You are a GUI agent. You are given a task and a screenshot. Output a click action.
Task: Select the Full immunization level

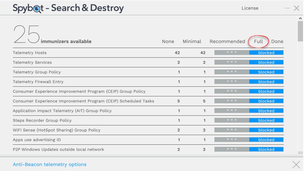tap(258, 41)
